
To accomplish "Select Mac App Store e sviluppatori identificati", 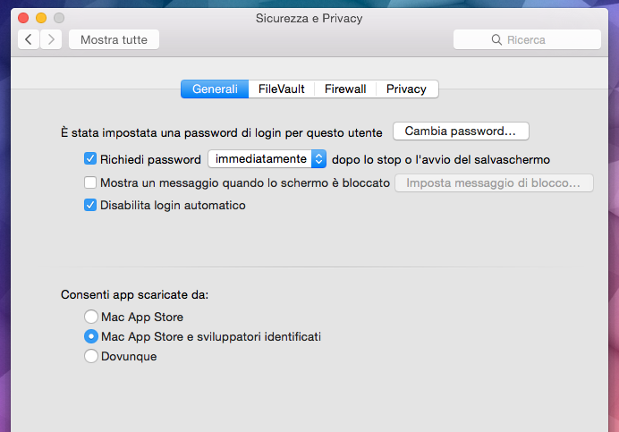I will click(x=90, y=336).
